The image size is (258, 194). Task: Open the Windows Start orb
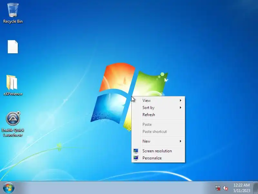(x=9, y=188)
